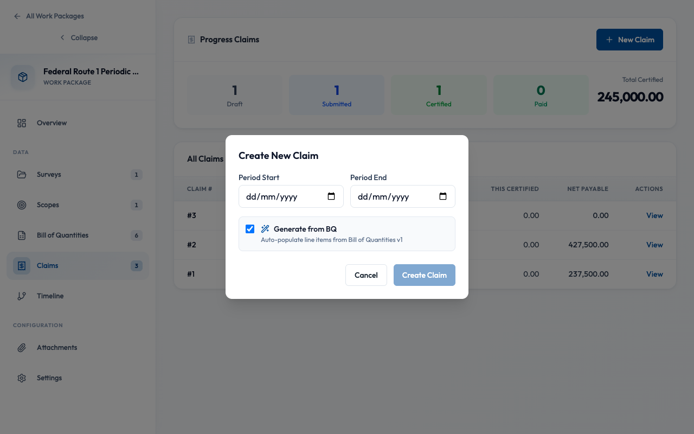
Task: Click into the Period Start date field
Action: 282,197
